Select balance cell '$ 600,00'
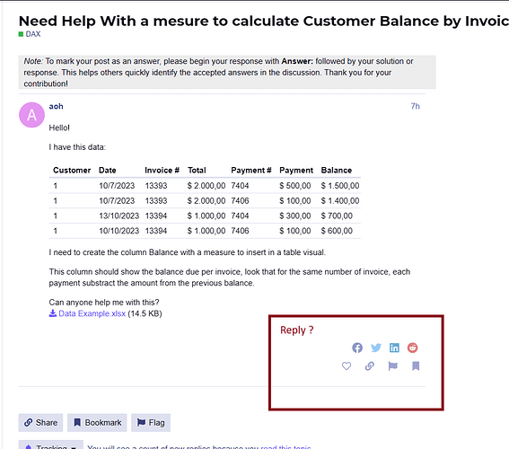Viewport: 509px width, 449px height. click(337, 231)
